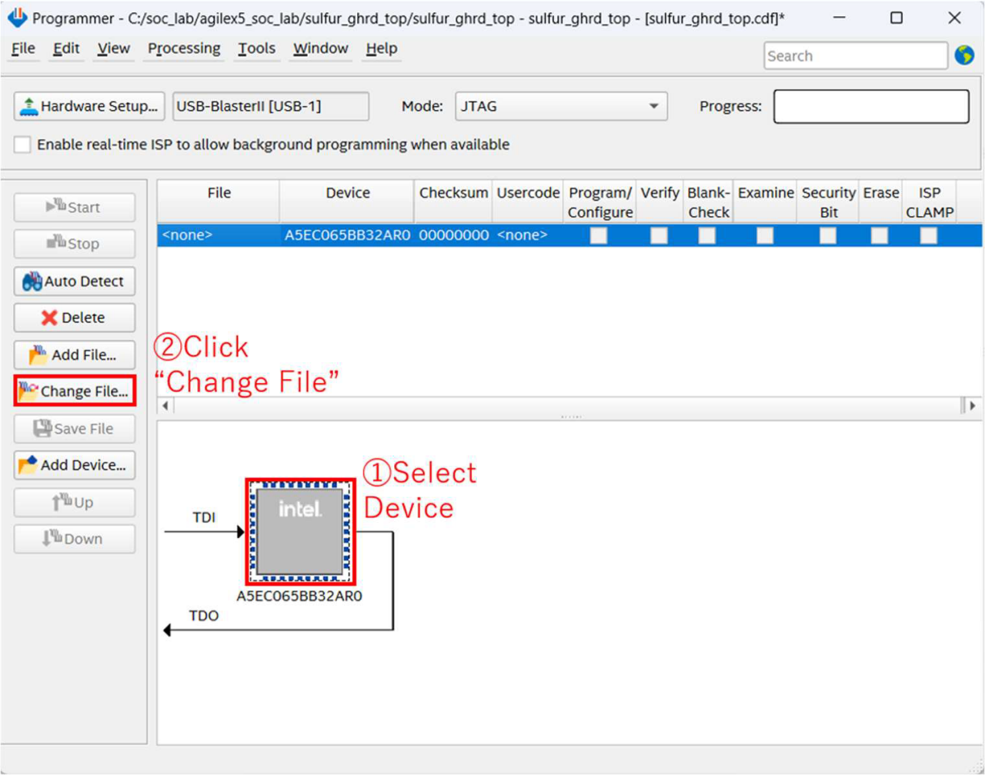
Task: Click the globe icon beside Search
Action: (x=964, y=55)
